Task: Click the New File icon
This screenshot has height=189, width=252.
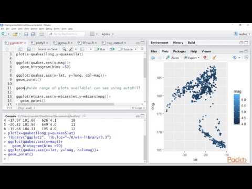Action: point(3,34)
